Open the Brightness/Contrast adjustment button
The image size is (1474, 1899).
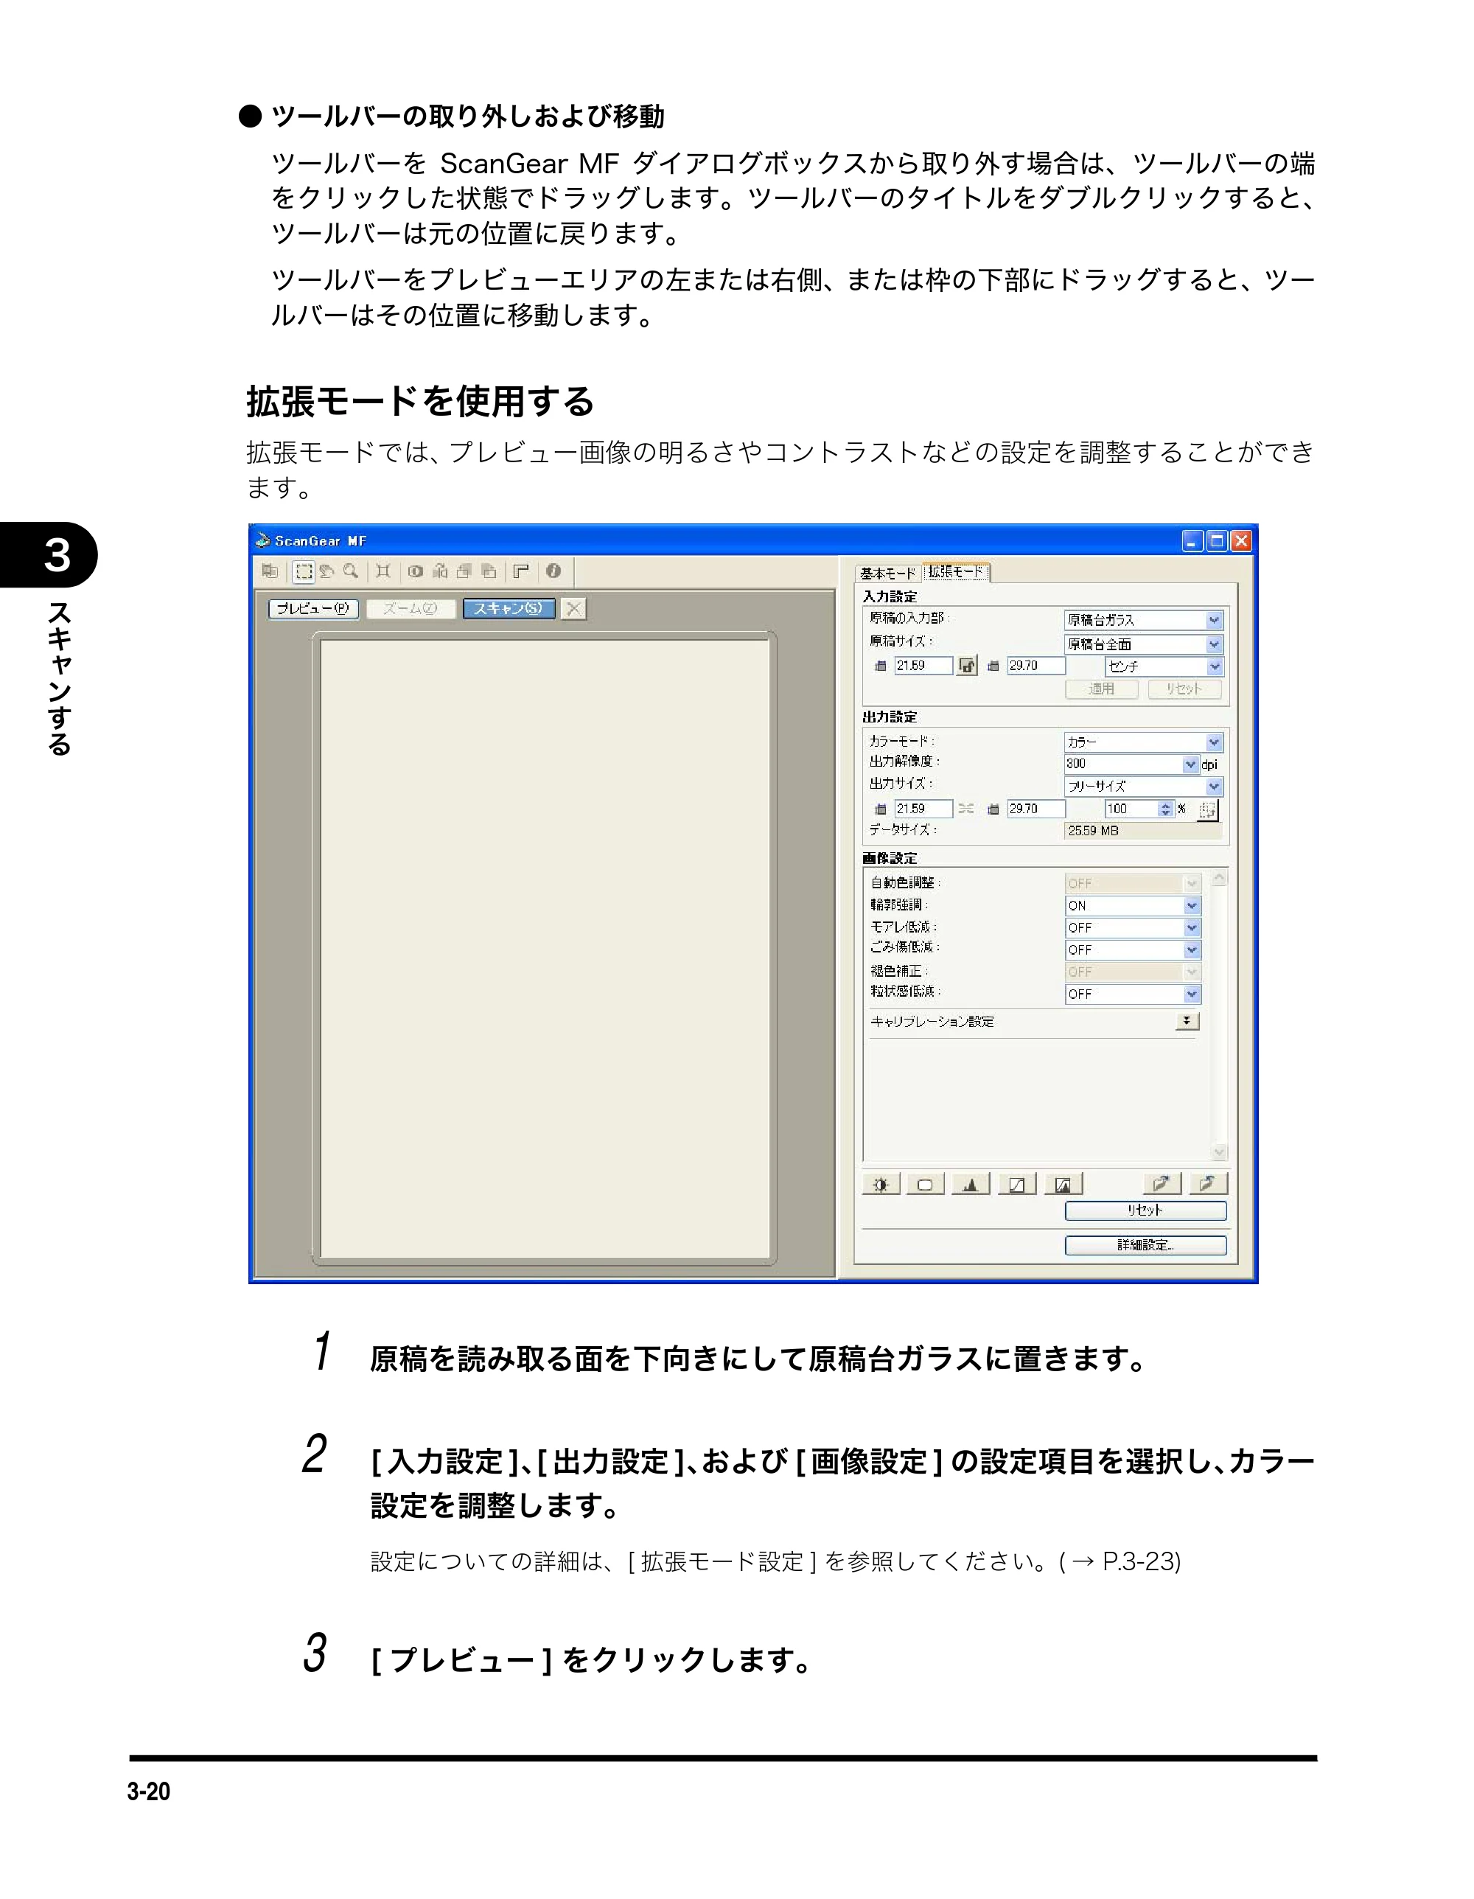coord(881,1184)
